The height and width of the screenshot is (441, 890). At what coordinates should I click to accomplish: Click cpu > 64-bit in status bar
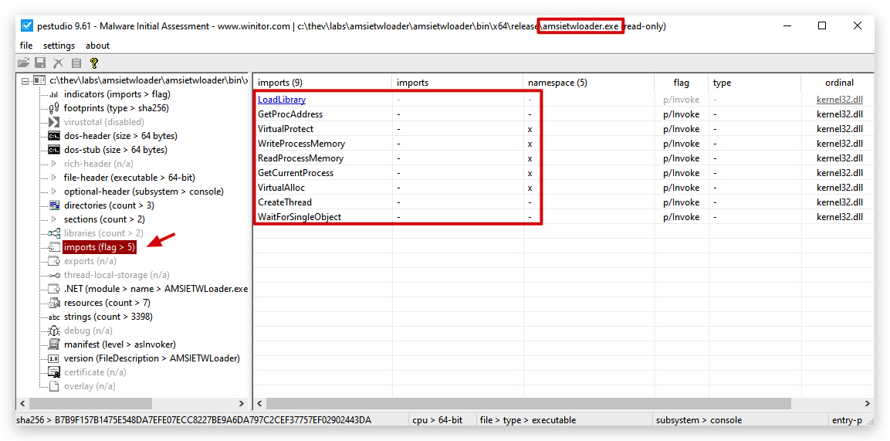(438, 421)
